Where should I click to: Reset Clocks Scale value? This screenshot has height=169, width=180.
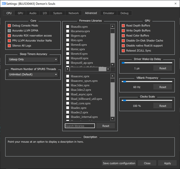(x=163, y=106)
